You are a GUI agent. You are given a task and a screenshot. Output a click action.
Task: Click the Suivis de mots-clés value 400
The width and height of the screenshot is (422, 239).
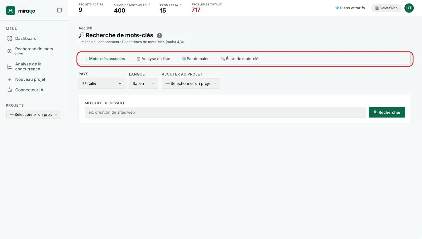pyautogui.click(x=120, y=11)
